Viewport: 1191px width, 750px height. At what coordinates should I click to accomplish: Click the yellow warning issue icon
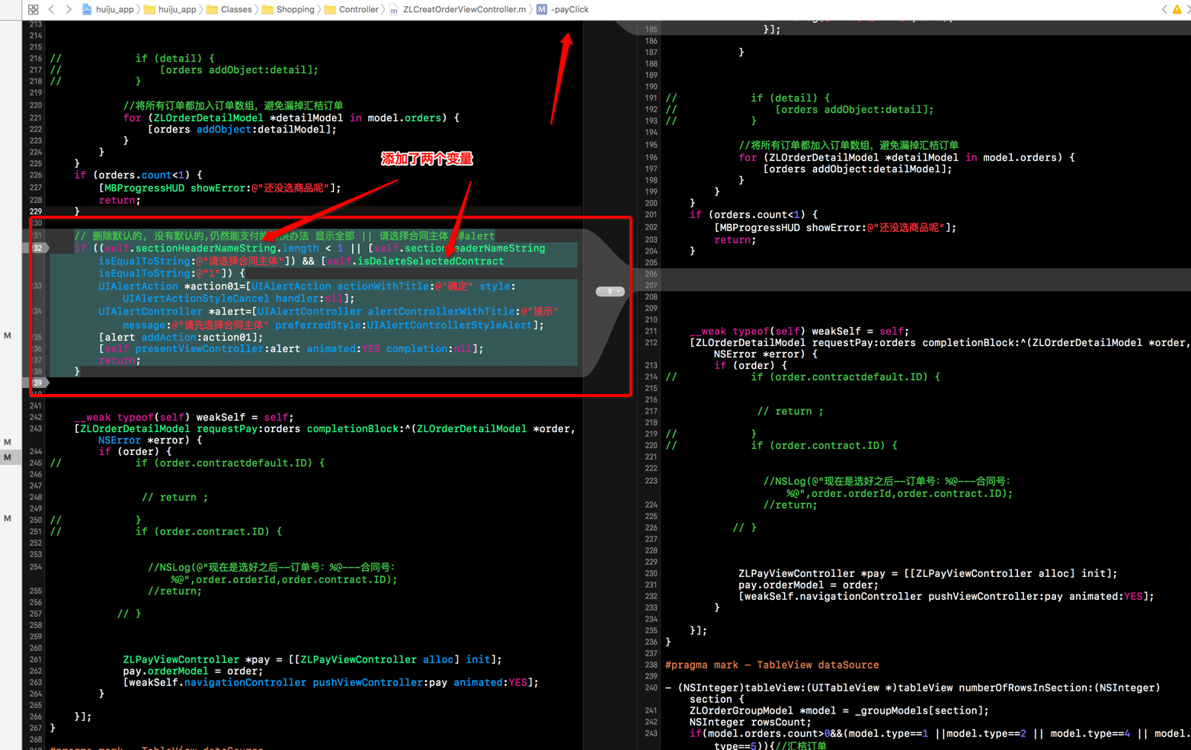click(1177, 9)
